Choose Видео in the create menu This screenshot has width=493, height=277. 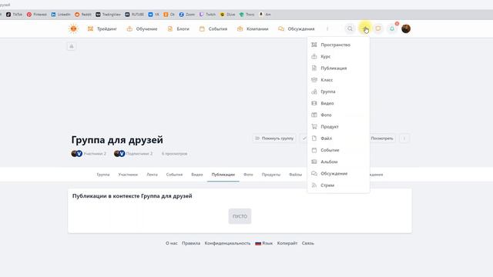[x=338, y=103]
